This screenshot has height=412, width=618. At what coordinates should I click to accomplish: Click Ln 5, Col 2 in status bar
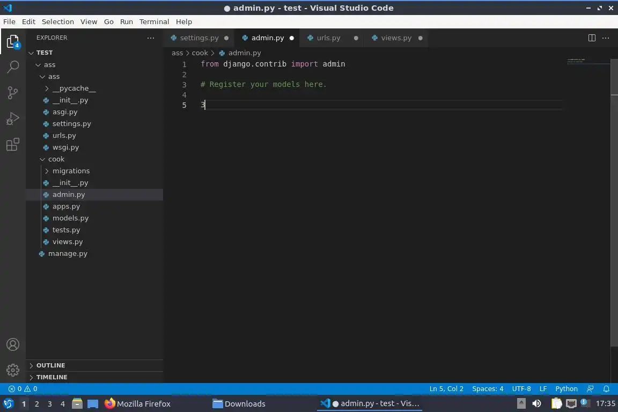[x=446, y=389]
